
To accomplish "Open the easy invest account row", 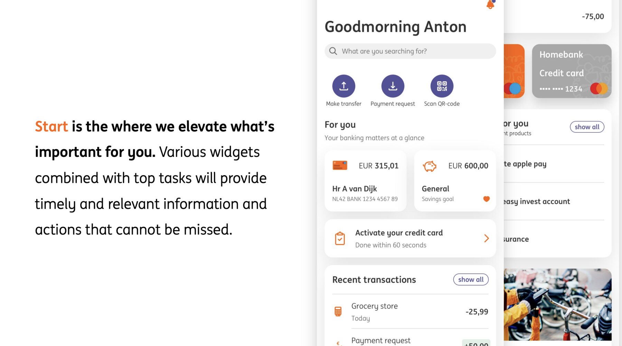I will click(x=554, y=202).
